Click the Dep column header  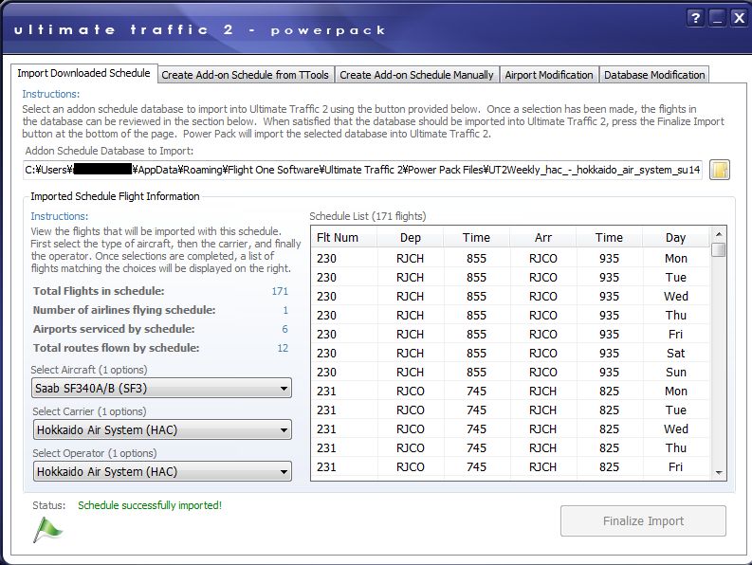click(x=410, y=237)
